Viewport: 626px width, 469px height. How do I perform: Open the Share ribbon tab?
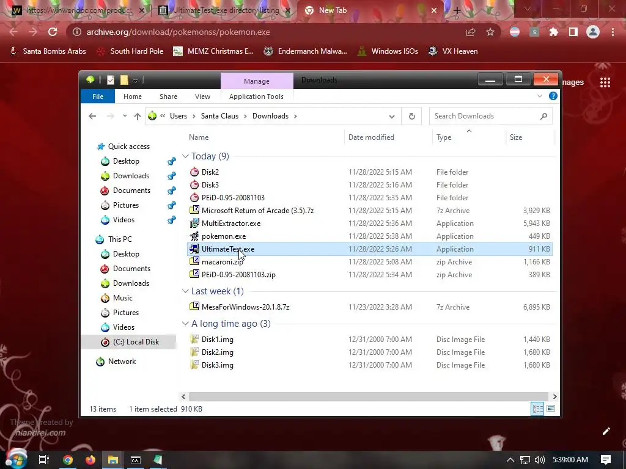pos(169,96)
